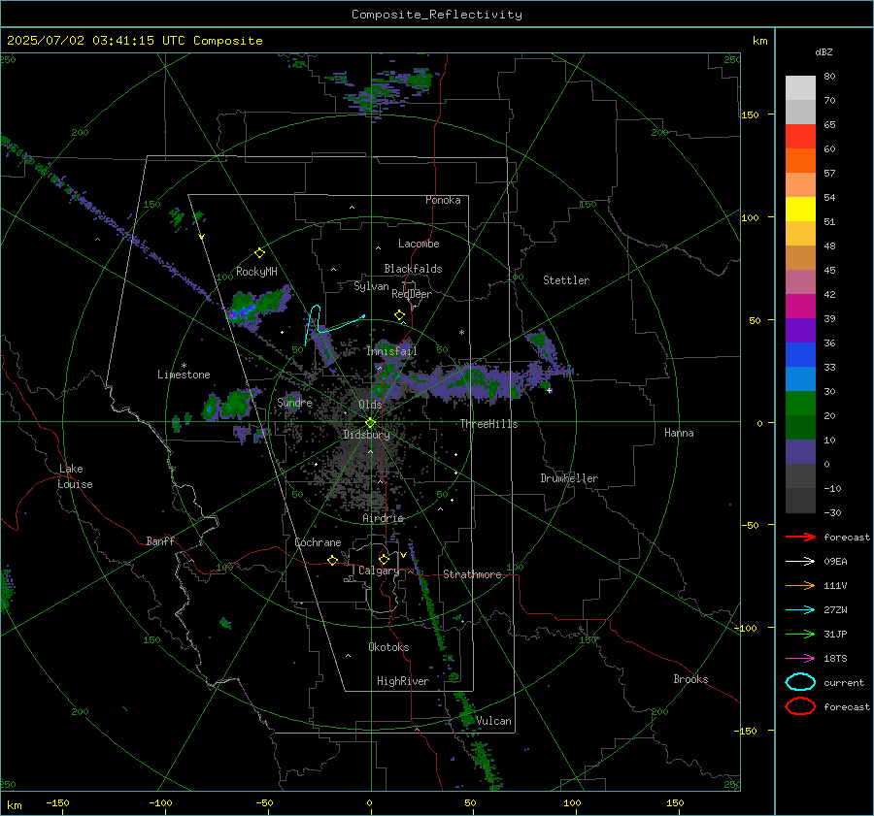Click the Limestone label
The image size is (874, 816).
tap(184, 375)
